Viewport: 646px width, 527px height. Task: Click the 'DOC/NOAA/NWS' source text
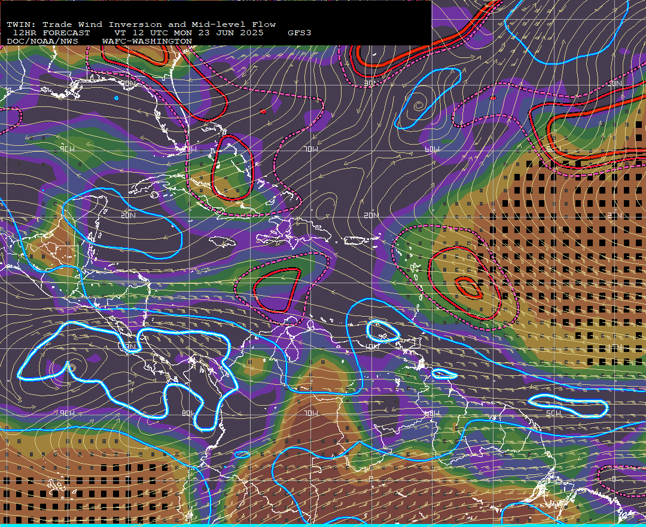[x=42, y=42]
